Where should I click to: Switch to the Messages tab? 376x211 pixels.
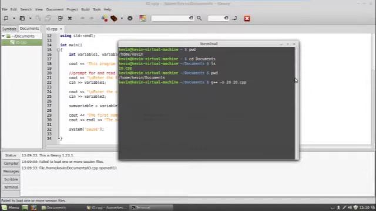tap(11, 171)
